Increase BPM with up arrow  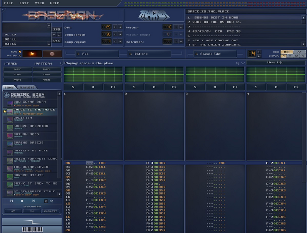(x=115, y=27)
